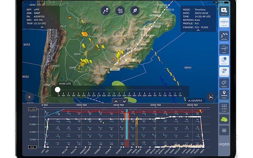Click the 14:55 UTC time label
The image size is (253, 158).
click(x=65, y=84)
